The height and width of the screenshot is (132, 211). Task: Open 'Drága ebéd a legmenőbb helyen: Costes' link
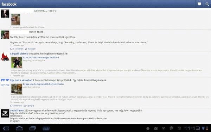coord(44,84)
